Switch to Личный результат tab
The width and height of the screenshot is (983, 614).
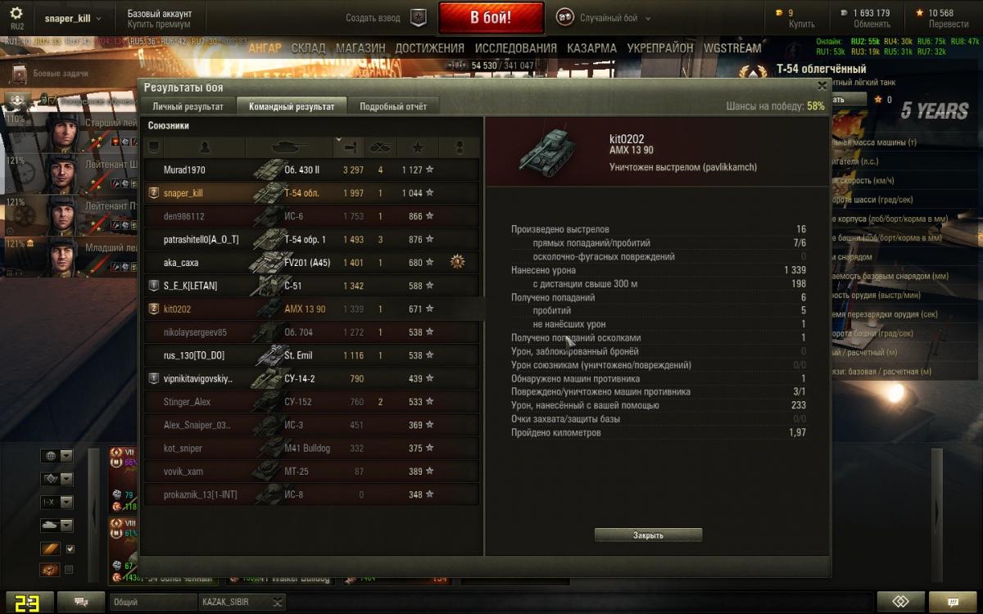188,106
